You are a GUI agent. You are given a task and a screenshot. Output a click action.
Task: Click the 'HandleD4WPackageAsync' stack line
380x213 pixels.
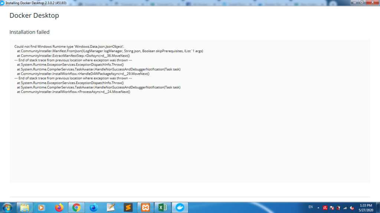pos(83,74)
